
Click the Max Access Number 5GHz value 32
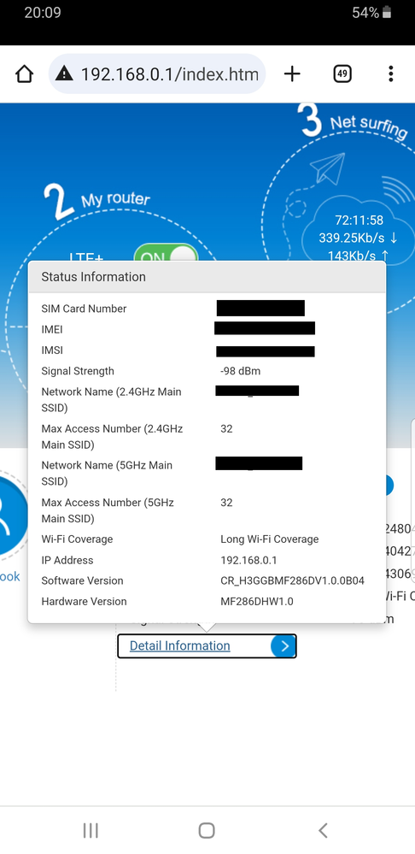pos(226,502)
